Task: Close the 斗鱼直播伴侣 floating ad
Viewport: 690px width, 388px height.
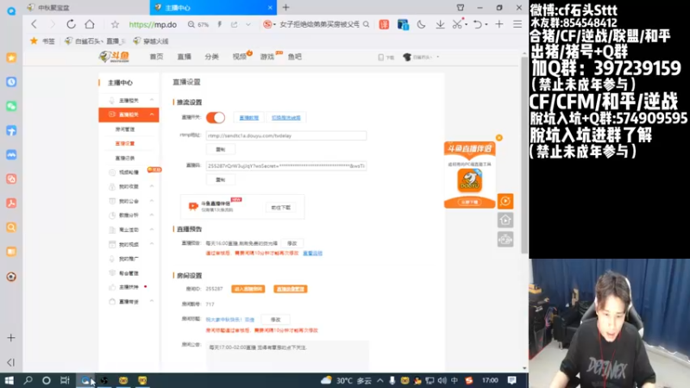Action: (499, 138)
